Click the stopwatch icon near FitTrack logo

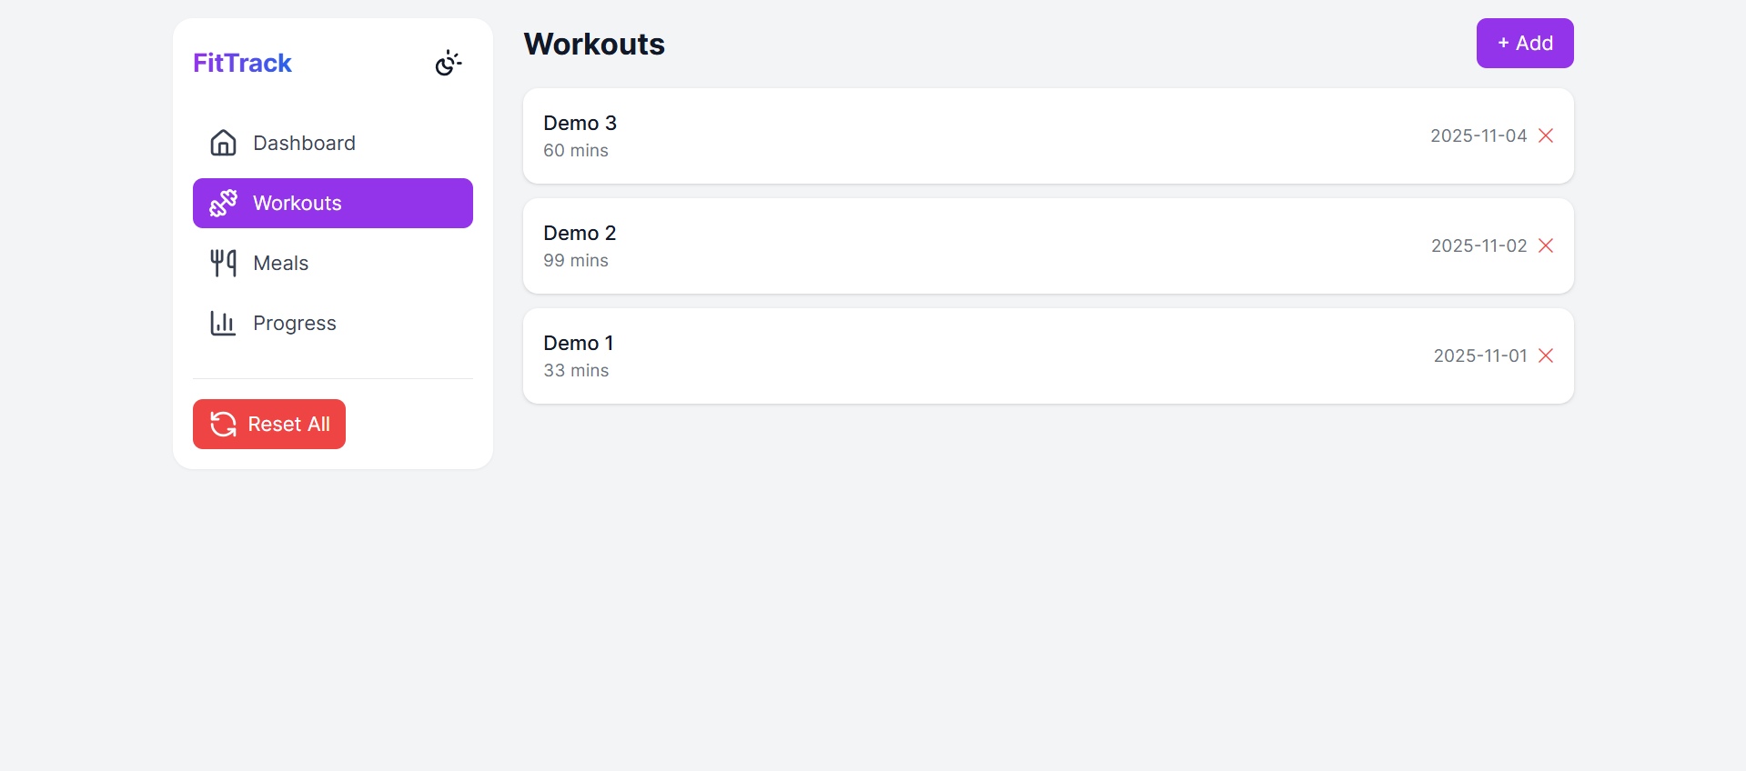pyautogui.click(x=448, y=63)
